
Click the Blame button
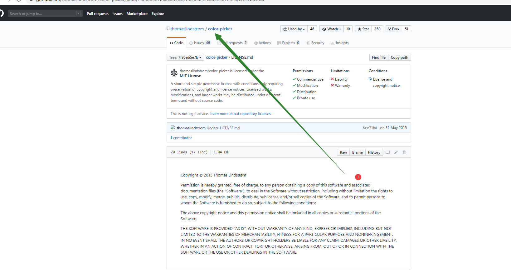coord(358,152)
